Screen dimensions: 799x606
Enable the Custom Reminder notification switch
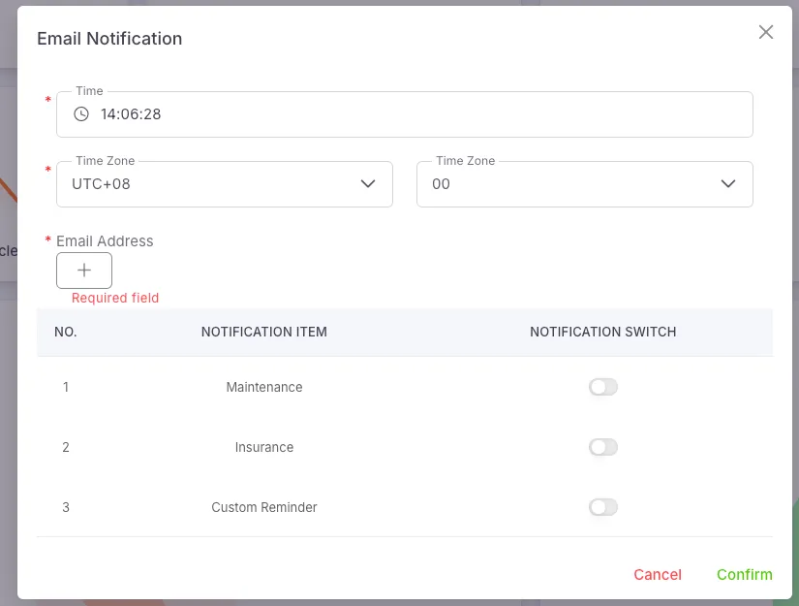tap(602, 507)
